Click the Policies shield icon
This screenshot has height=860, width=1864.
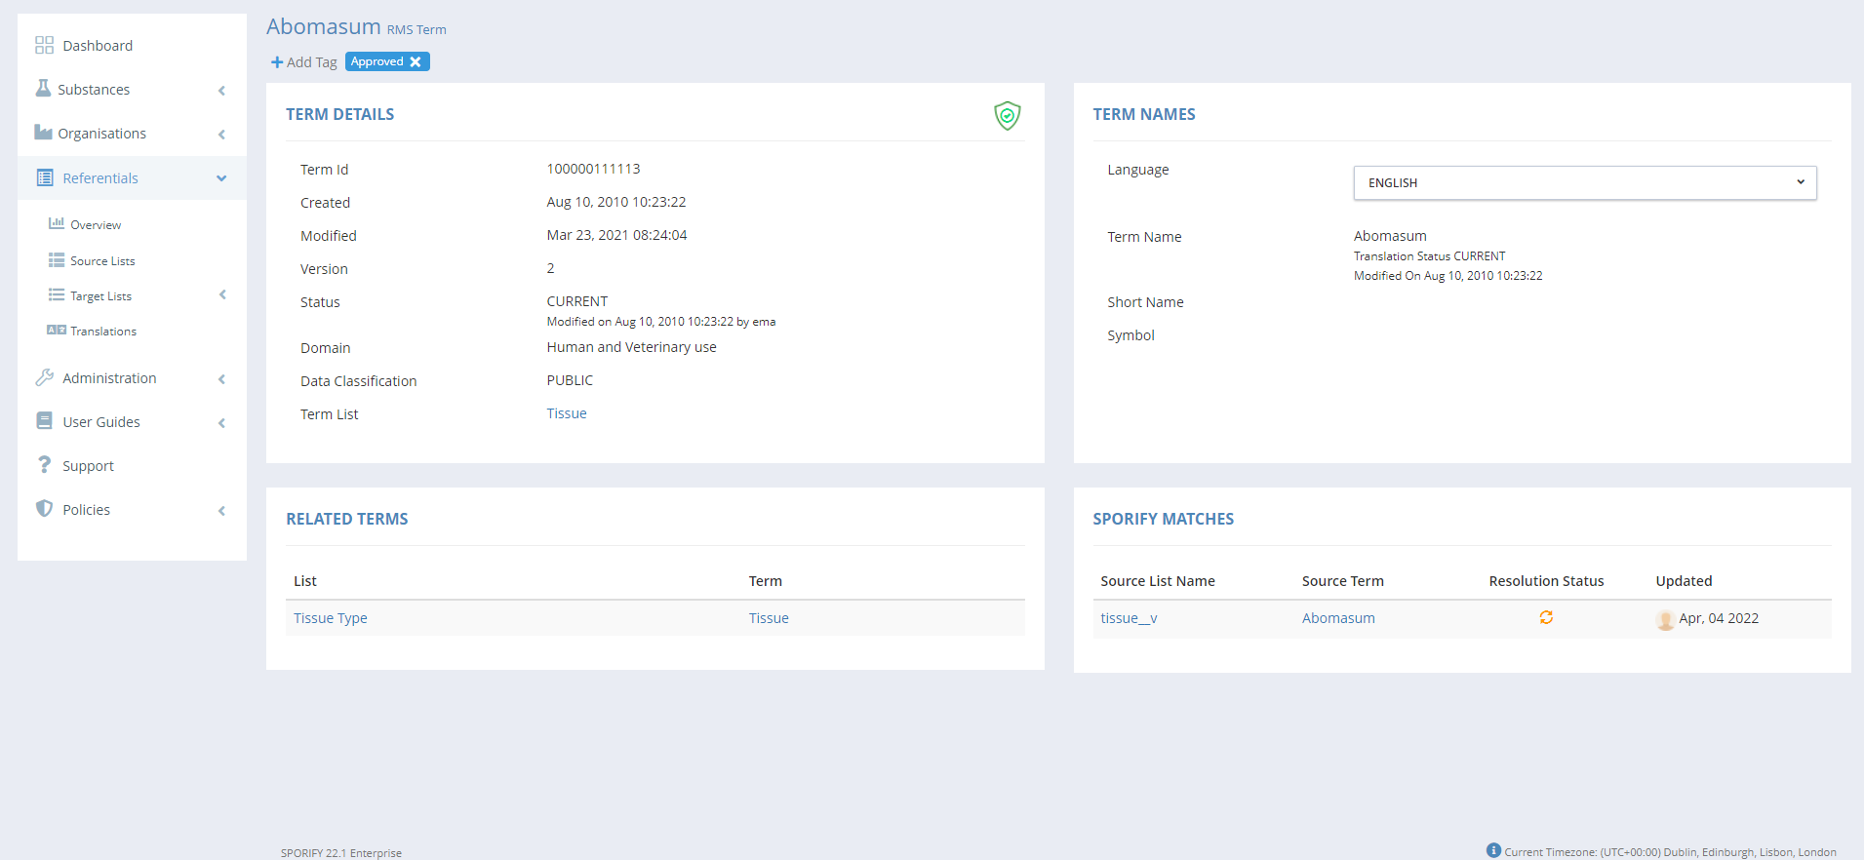click(x=44, y=509)
